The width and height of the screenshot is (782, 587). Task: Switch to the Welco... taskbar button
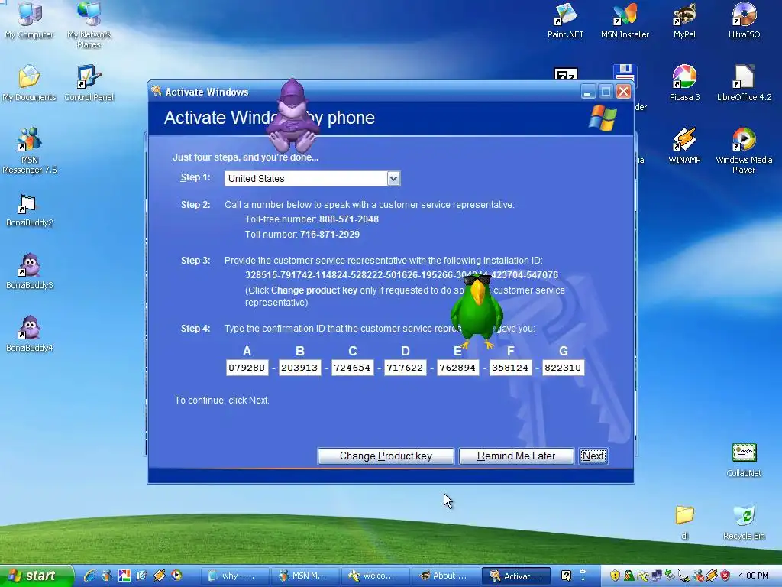375,576
